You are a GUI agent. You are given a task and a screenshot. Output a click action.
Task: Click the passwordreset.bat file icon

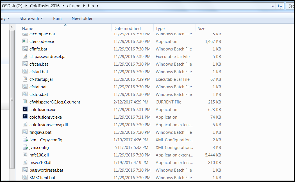tap(25, 170)
